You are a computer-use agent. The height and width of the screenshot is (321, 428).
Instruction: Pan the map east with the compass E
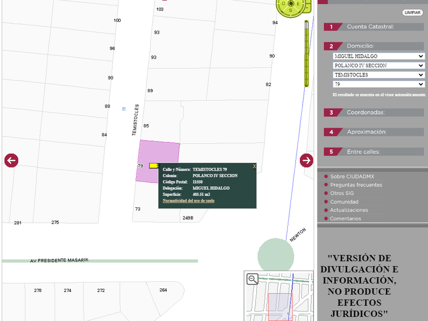(x=298, y=4)
